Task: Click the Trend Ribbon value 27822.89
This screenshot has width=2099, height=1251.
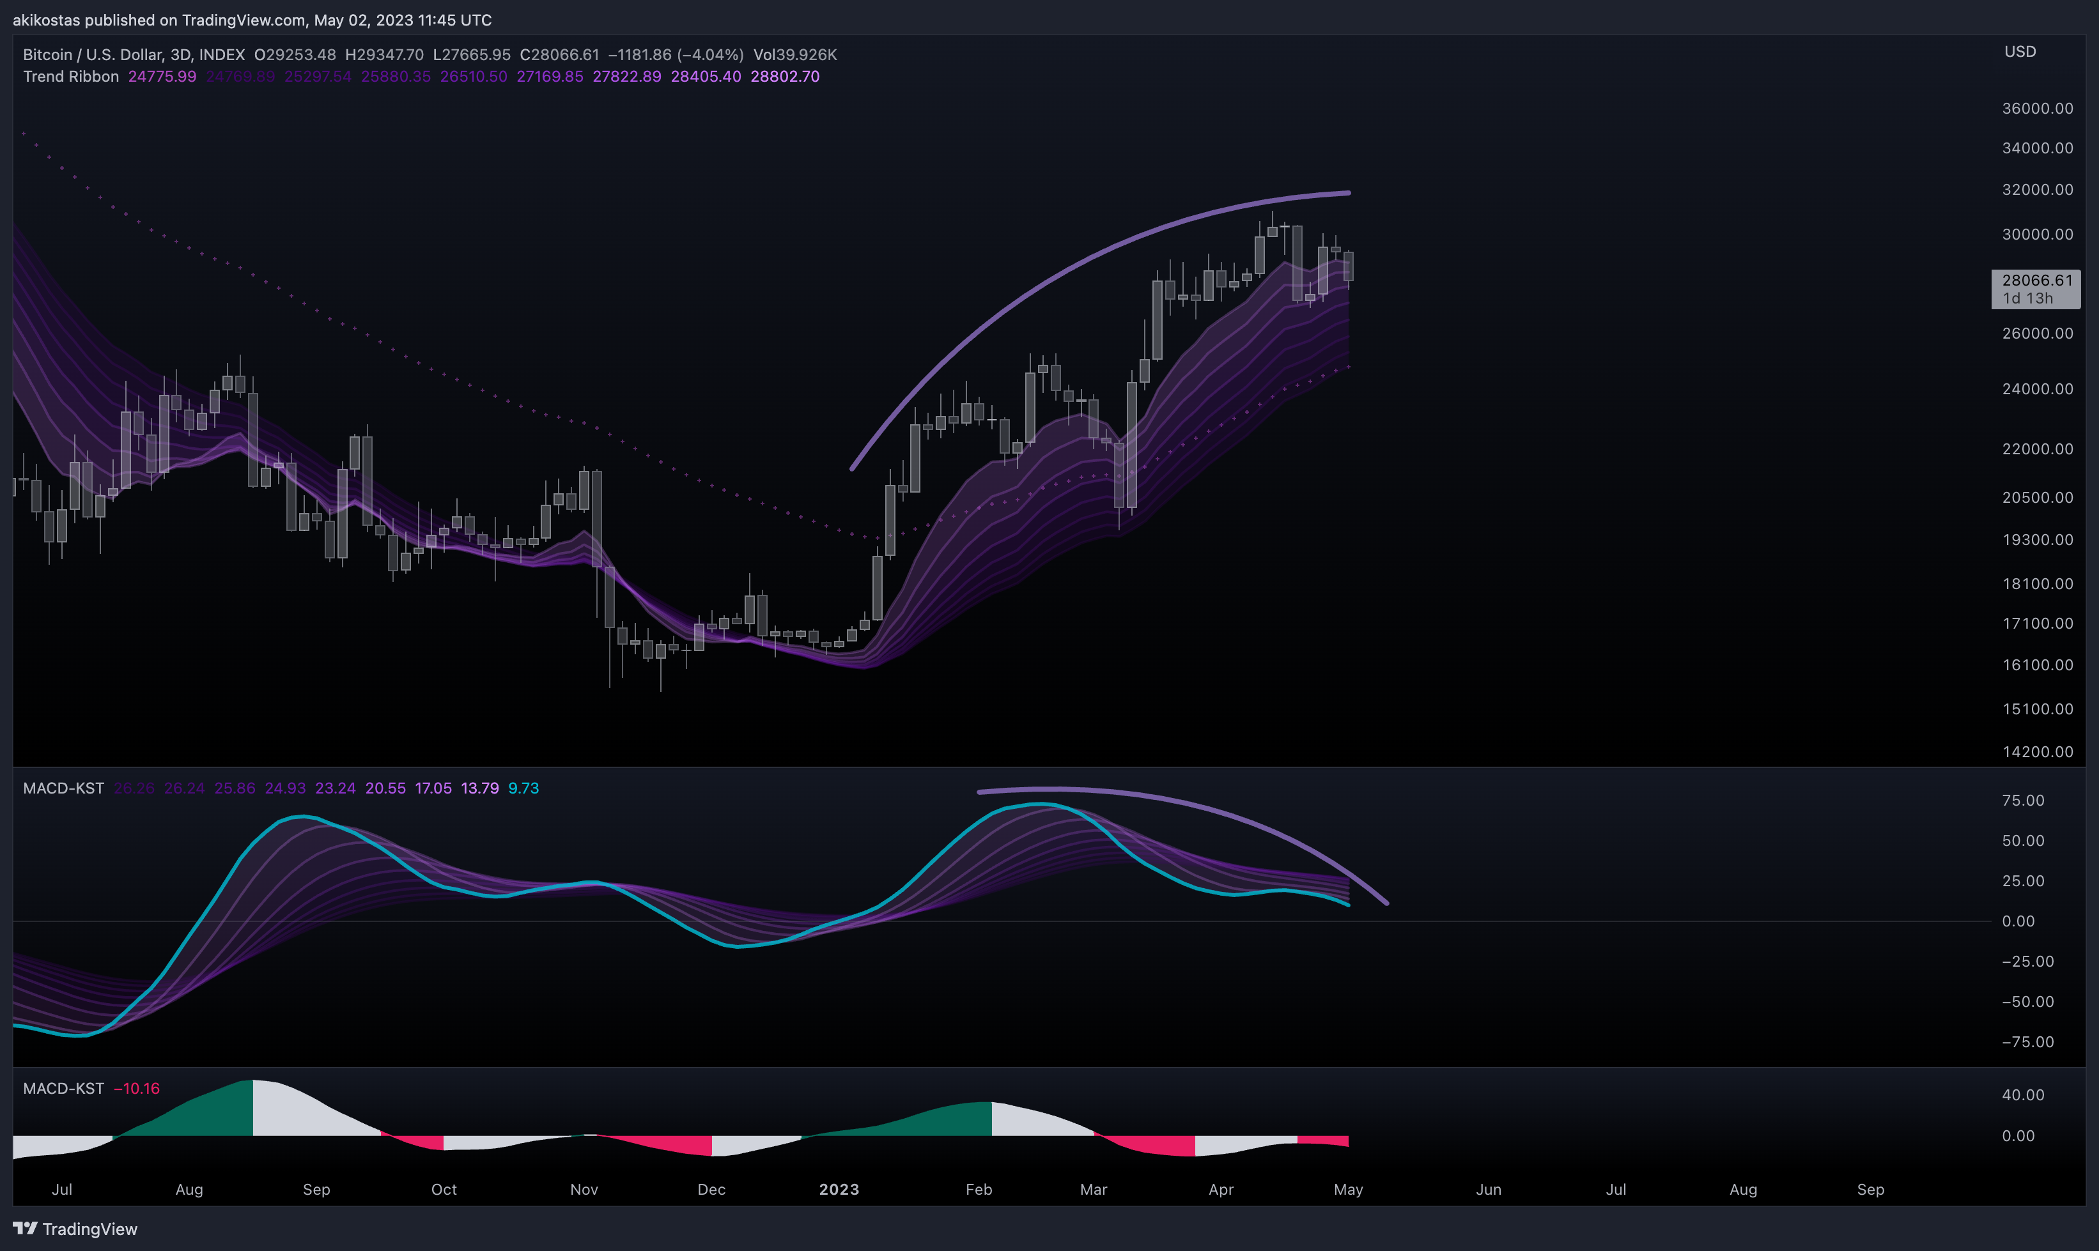Action: click(626, 77)
